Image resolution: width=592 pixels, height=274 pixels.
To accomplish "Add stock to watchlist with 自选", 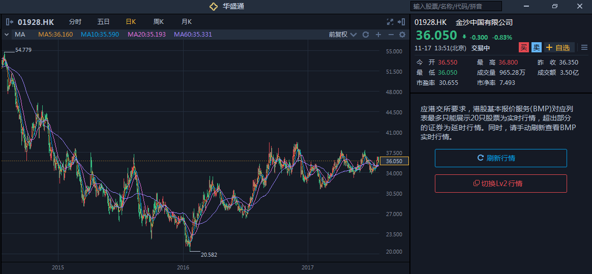I will coord(559,48).
